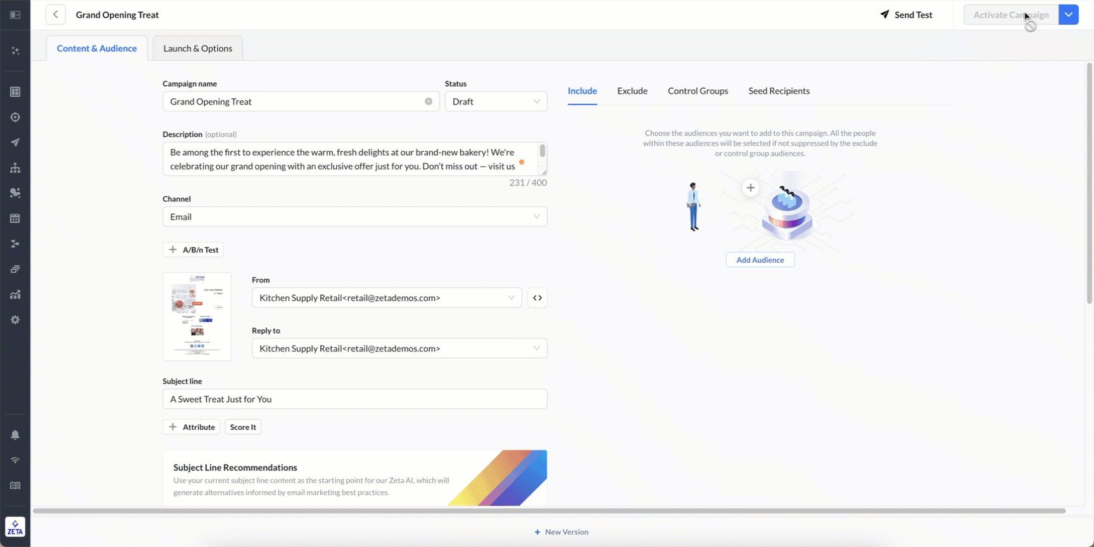The image size is (1094, 547).
Task: Click the ZETA logo in sidebar
Action: tap(15, 527)
